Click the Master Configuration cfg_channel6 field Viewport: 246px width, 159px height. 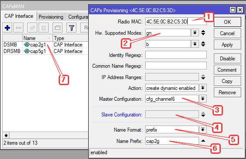pyautogui.click(x=172, y=99)
